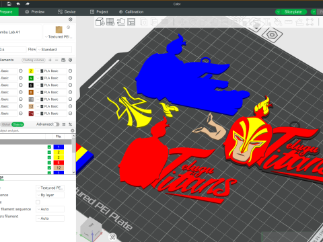
Task: Click the list view icon beside Advanced
Action: (x=64, y=124)
